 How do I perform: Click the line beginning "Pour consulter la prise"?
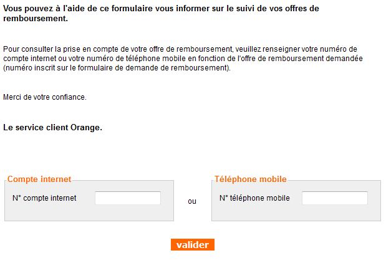click(180, 49)
